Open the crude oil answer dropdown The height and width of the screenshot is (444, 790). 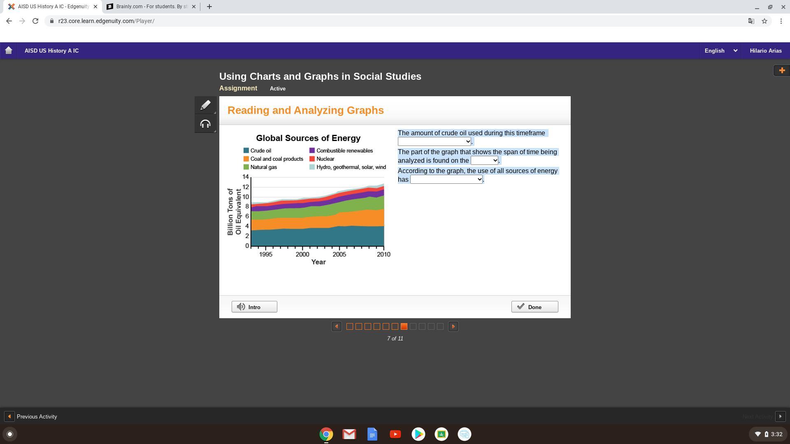tap(434, 141)
